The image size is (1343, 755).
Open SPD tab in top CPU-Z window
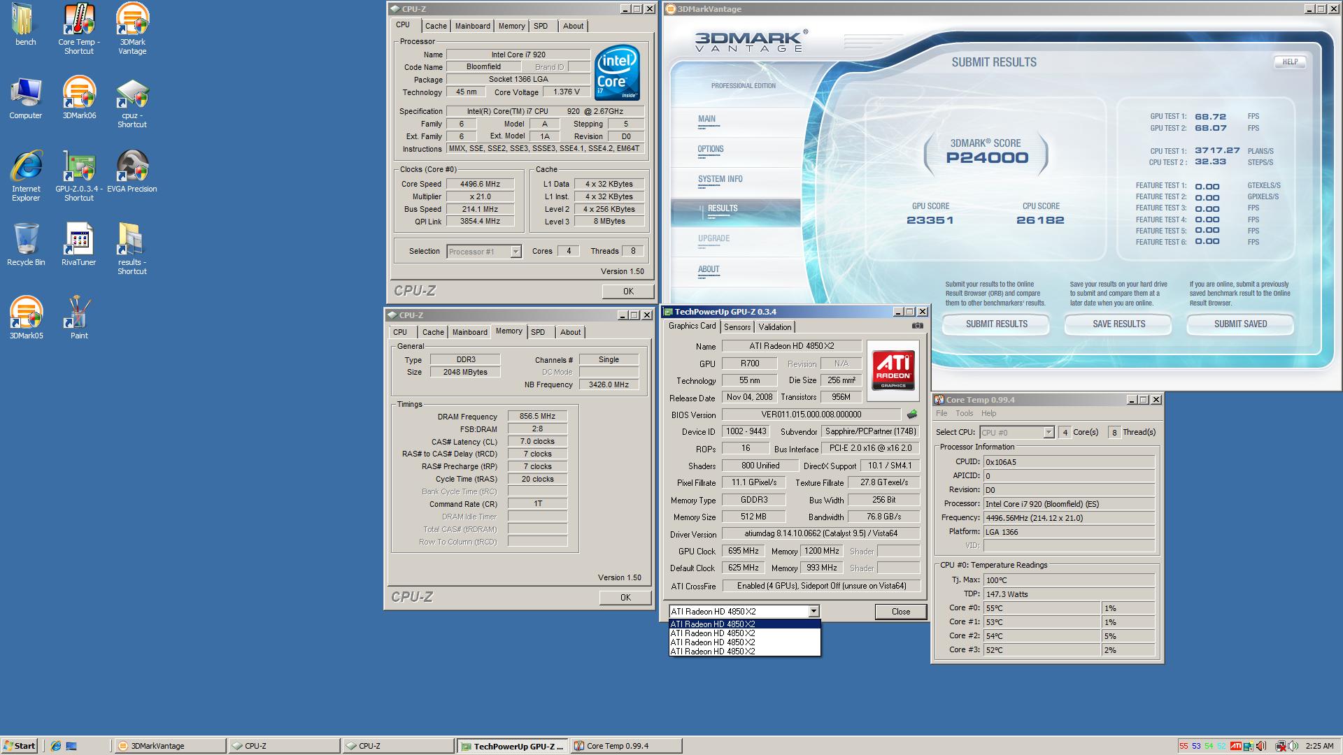[541, 26]
